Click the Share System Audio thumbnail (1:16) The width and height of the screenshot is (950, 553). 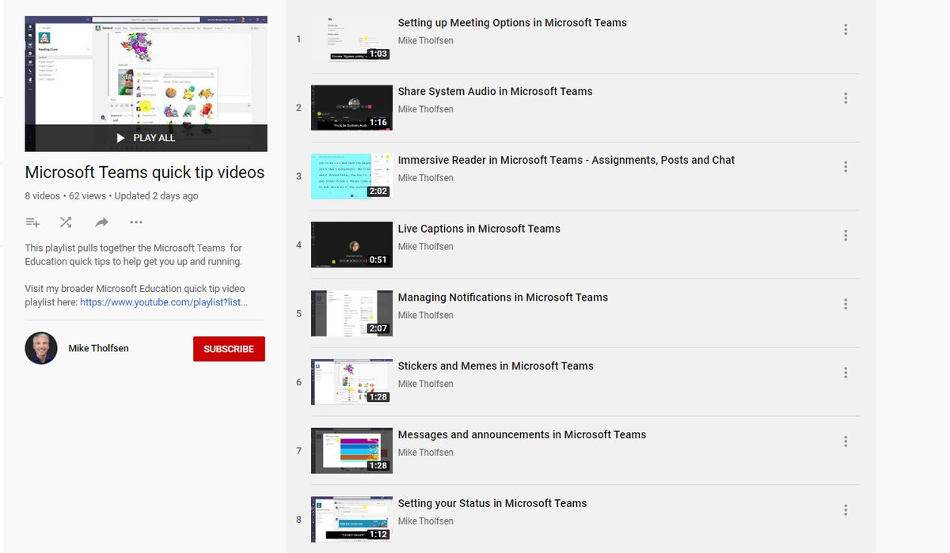(351, 108)
